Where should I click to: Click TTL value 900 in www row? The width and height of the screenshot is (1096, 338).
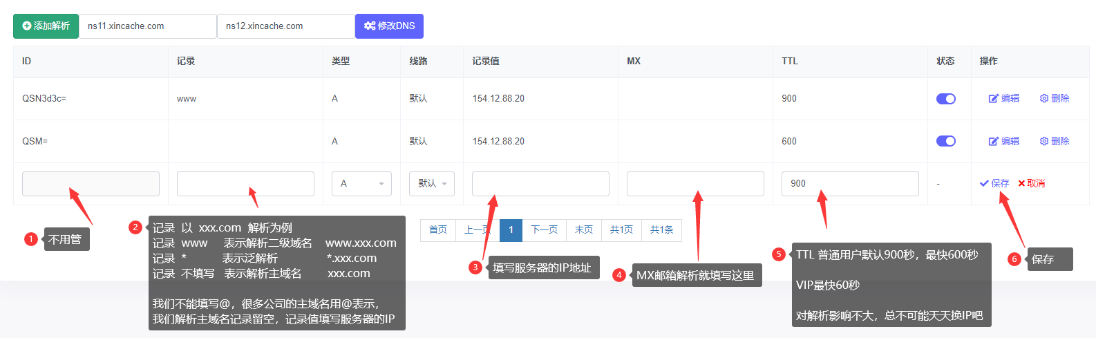pyautogui.click(x=789, y=99)
